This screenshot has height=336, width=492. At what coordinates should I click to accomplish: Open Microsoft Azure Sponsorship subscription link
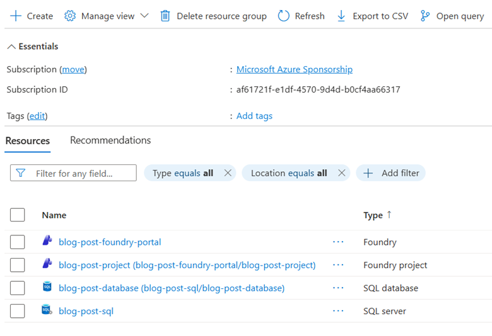point(295,69)
